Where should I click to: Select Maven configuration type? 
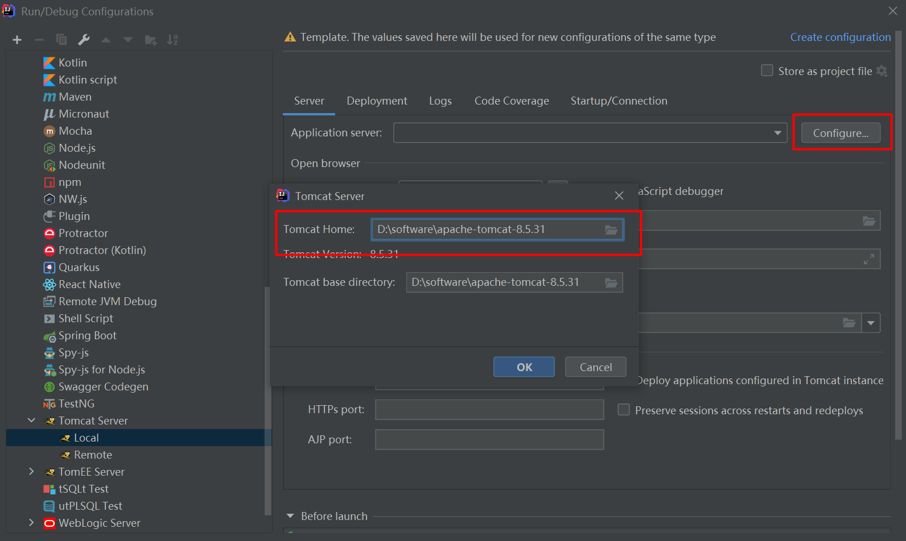pos(75,97)
